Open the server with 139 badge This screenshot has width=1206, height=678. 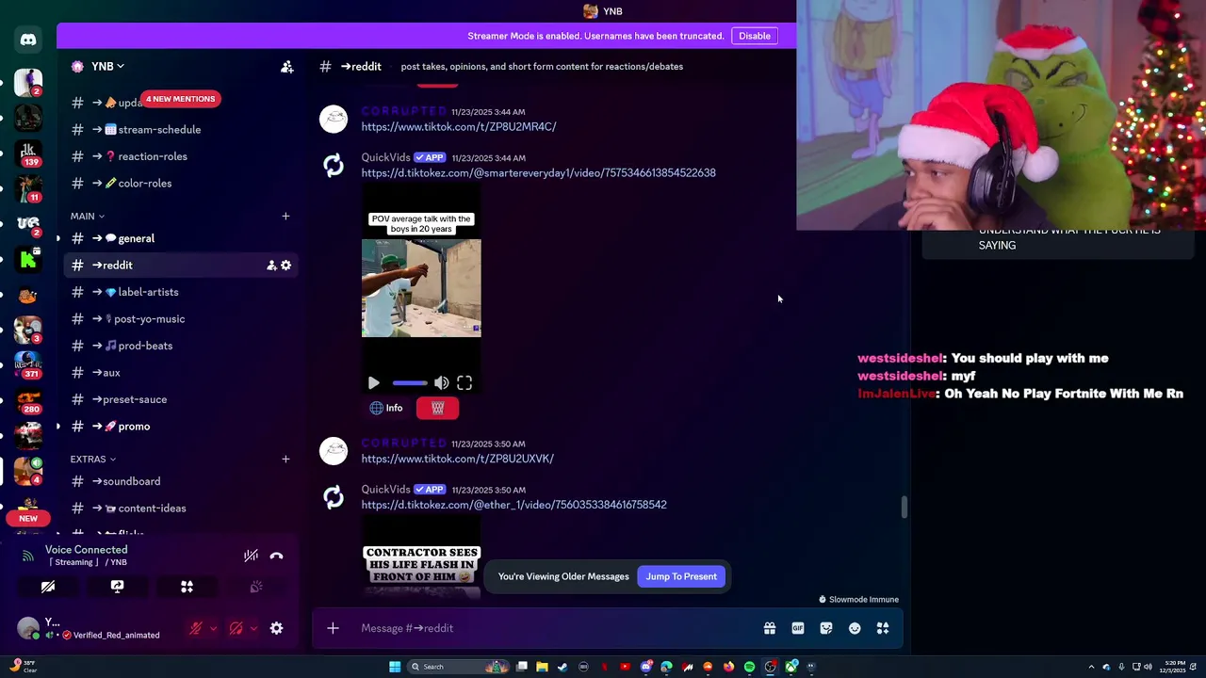28,153
